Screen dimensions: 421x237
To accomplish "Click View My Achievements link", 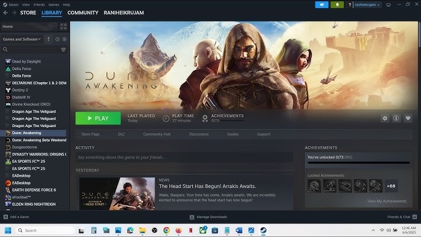I will [x=387, y=201].
